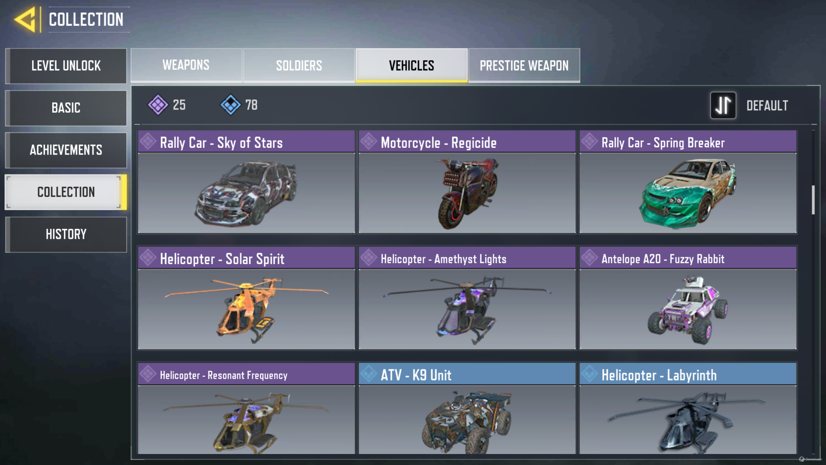Open the Level Unlock section
This screenshot has height=465, width=826.
click(x=66, y=66)
